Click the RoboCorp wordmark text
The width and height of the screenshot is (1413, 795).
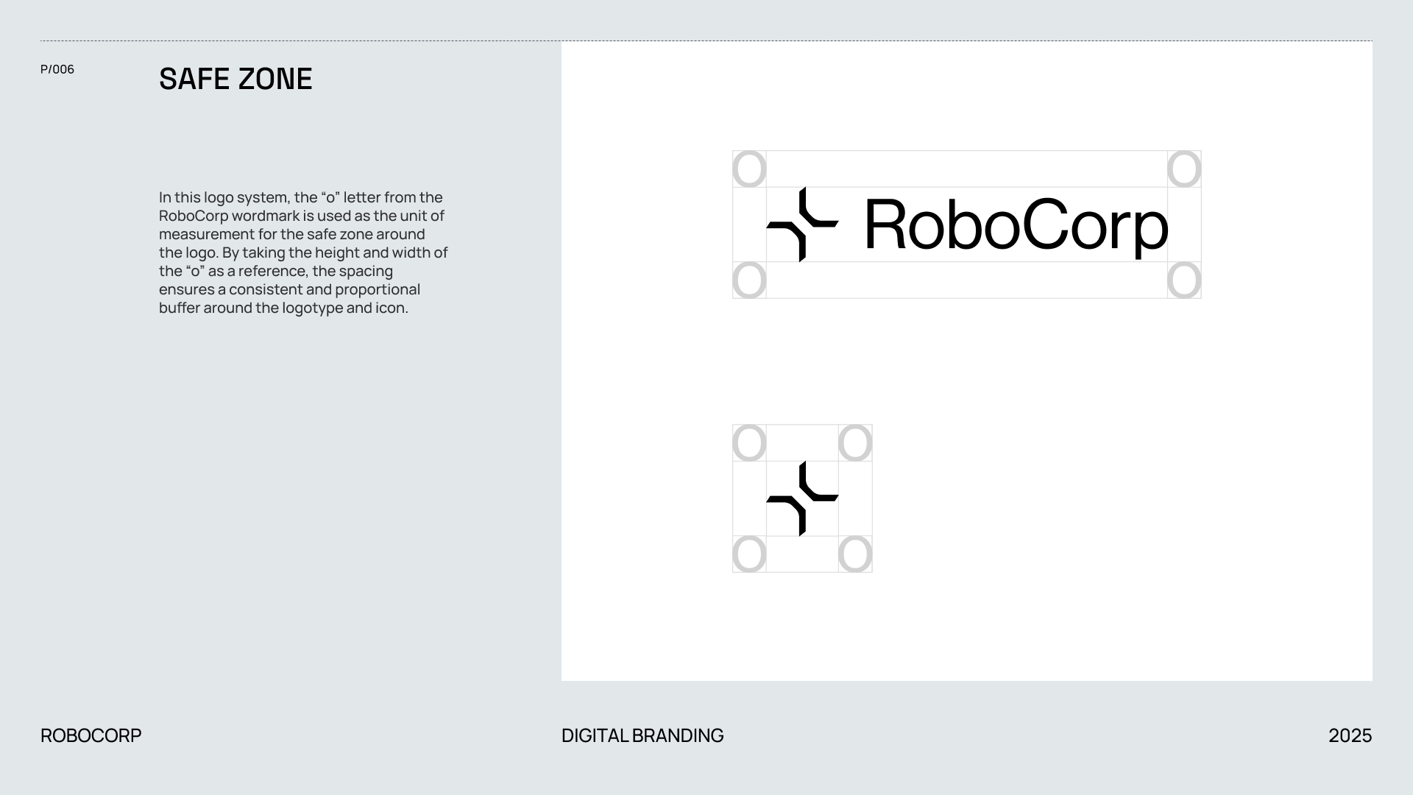click(1016, 225)
